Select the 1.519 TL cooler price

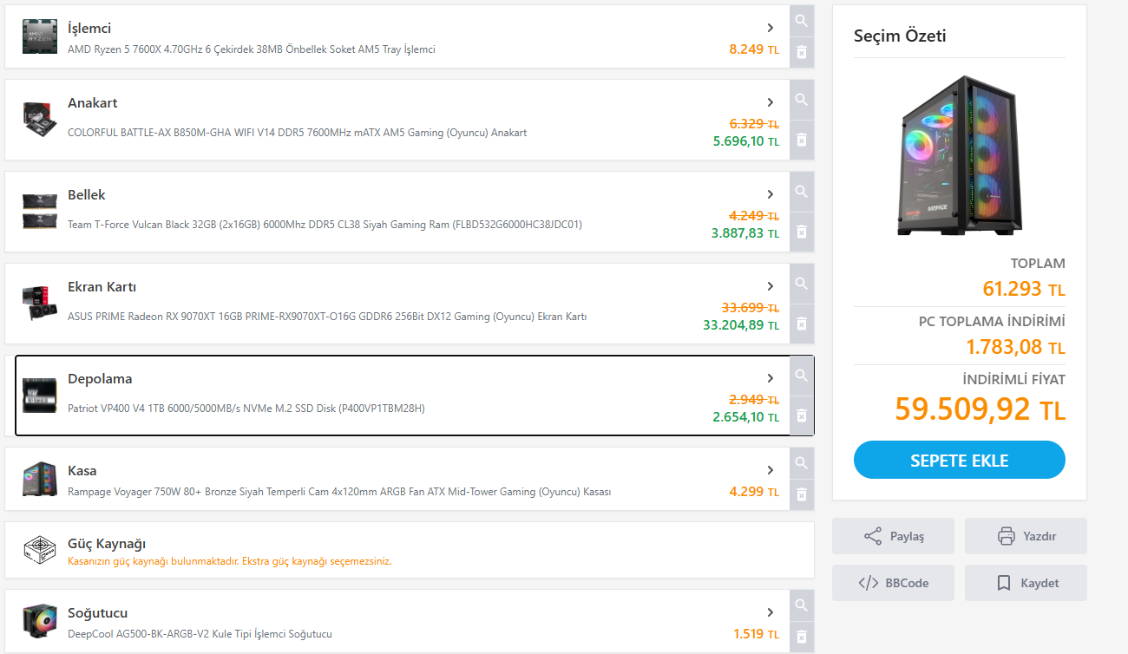point(756,634)
